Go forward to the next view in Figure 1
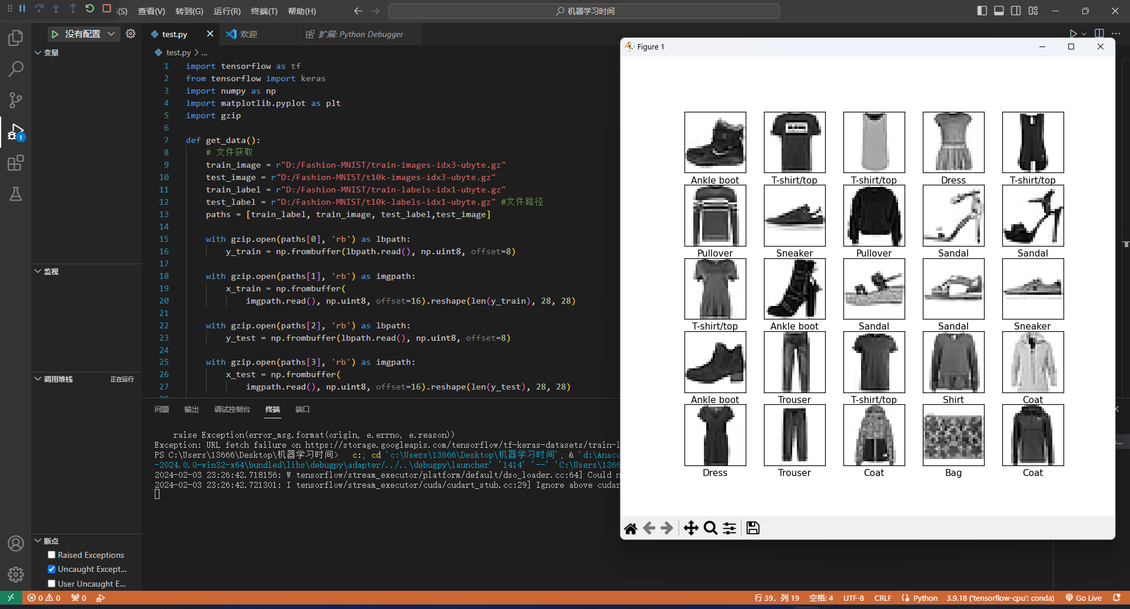1130x609 pixels. pyautogui.click(x=667, y=528)
